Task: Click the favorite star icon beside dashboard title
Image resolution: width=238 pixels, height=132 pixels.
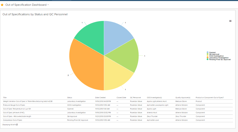Action: pos(2,5)
